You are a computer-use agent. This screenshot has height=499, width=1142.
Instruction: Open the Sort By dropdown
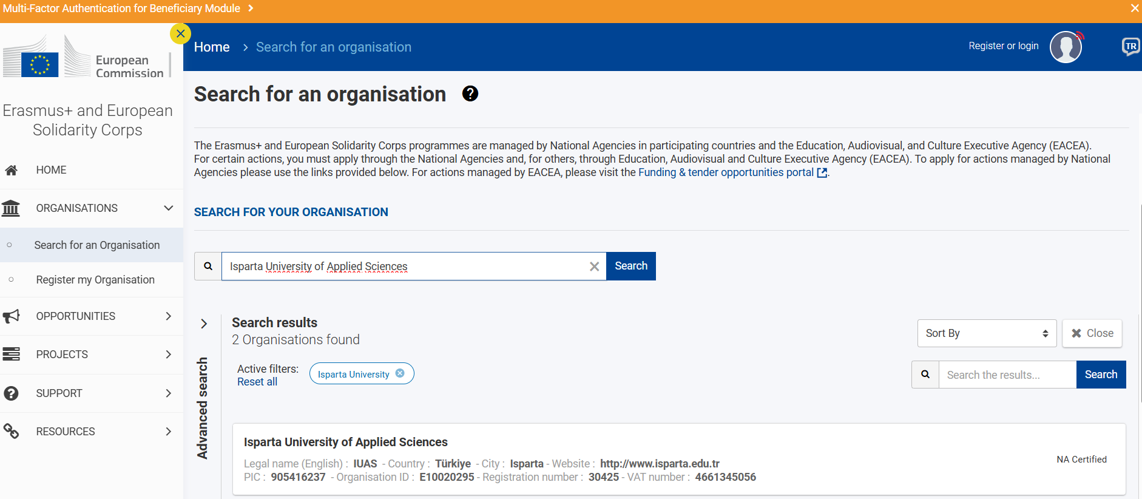[986, 333]
